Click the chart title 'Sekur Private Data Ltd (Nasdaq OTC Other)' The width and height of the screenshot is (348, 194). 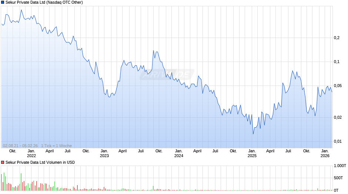[x=44, y=3]
